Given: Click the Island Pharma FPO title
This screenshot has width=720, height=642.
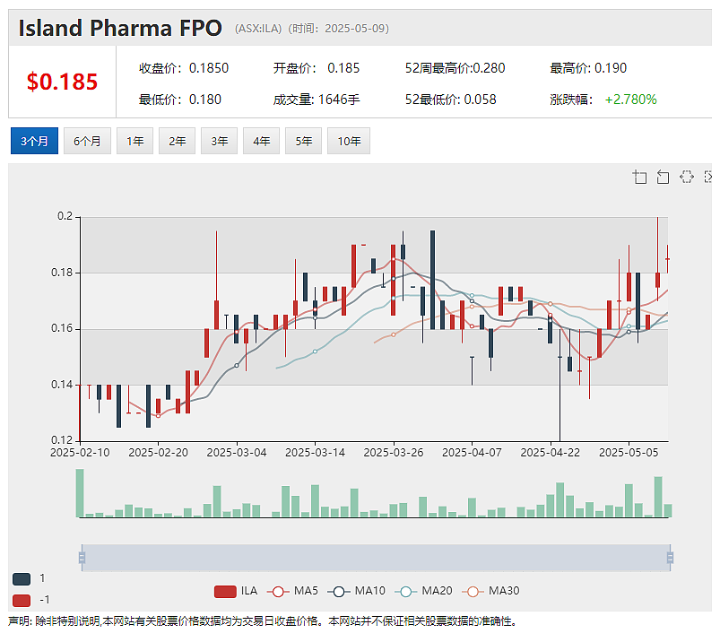Looking at the screenshot, I should click(120, 28).
